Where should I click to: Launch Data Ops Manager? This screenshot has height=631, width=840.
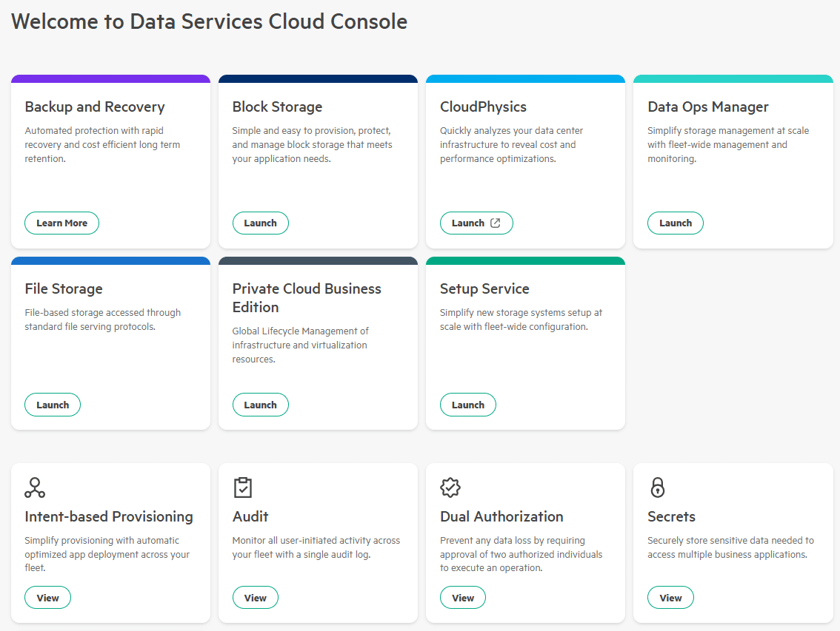(x=675, y=223)
